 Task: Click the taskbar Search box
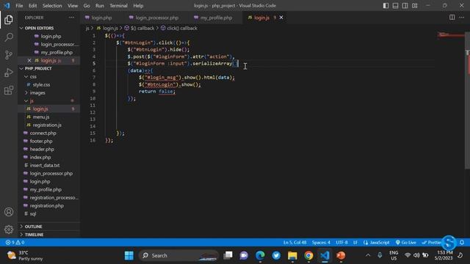pos(178,255)
